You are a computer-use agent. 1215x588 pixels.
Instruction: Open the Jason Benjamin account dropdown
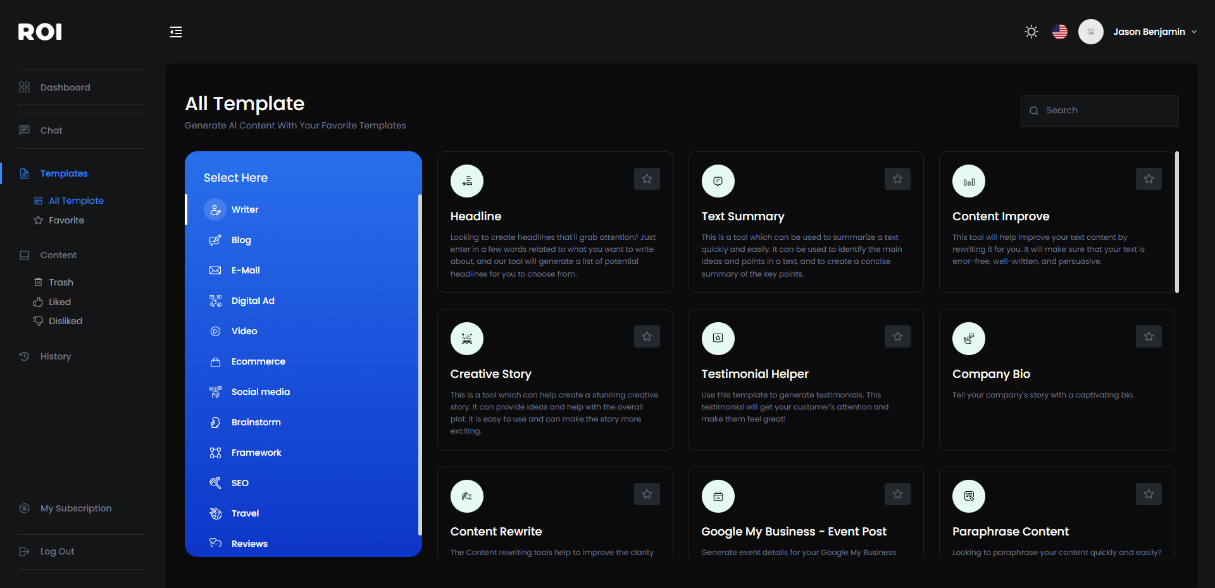click(1149, 32)
